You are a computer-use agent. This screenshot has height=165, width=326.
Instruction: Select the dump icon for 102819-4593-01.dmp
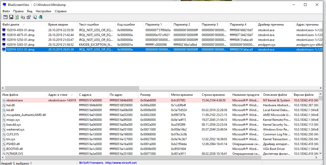tap(4, 30)
